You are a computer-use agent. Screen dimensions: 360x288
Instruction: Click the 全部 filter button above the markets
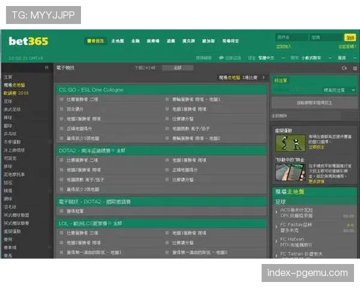coord(177,68)
